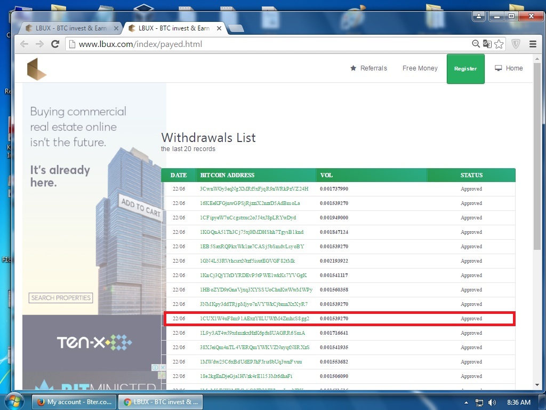The height and width of the screenshot is (410, 546).
Task: Click SEARCH PROPERTIES in the ad
Action: [61, 298]
